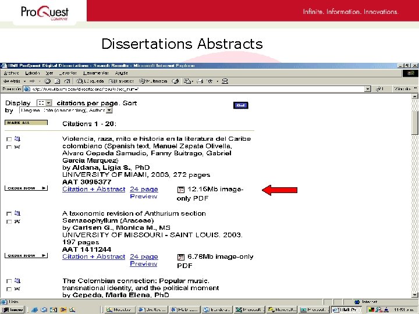Open the Favoritos menu in the menu bar
Viewport: 419px width, 314px height.
pos(68,73)
